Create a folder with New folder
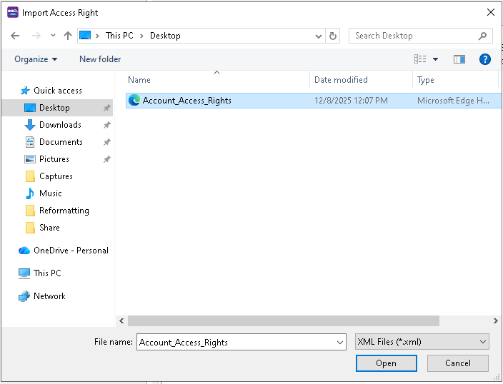 (x=100, y=59)
